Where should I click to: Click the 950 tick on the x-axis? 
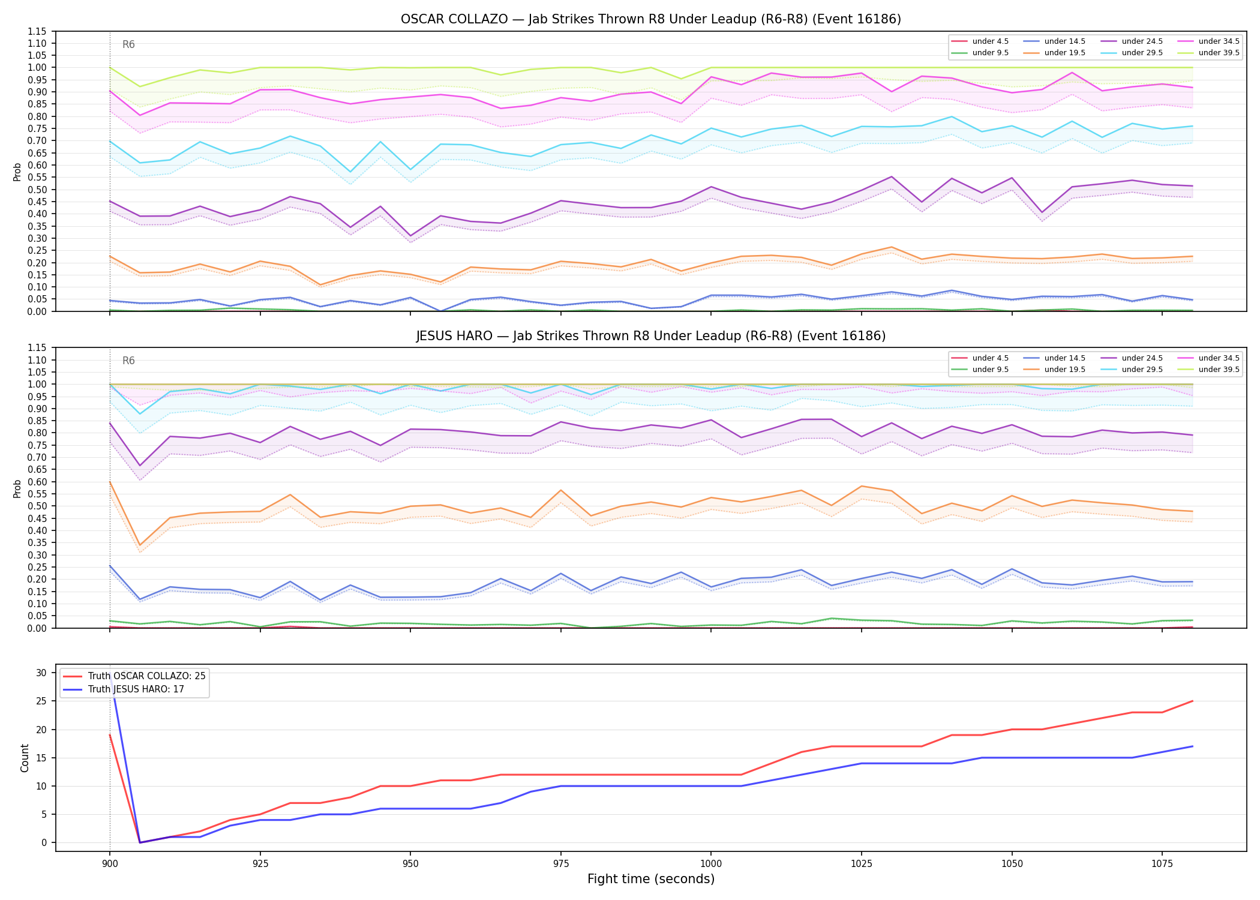[x=410, y=864]
